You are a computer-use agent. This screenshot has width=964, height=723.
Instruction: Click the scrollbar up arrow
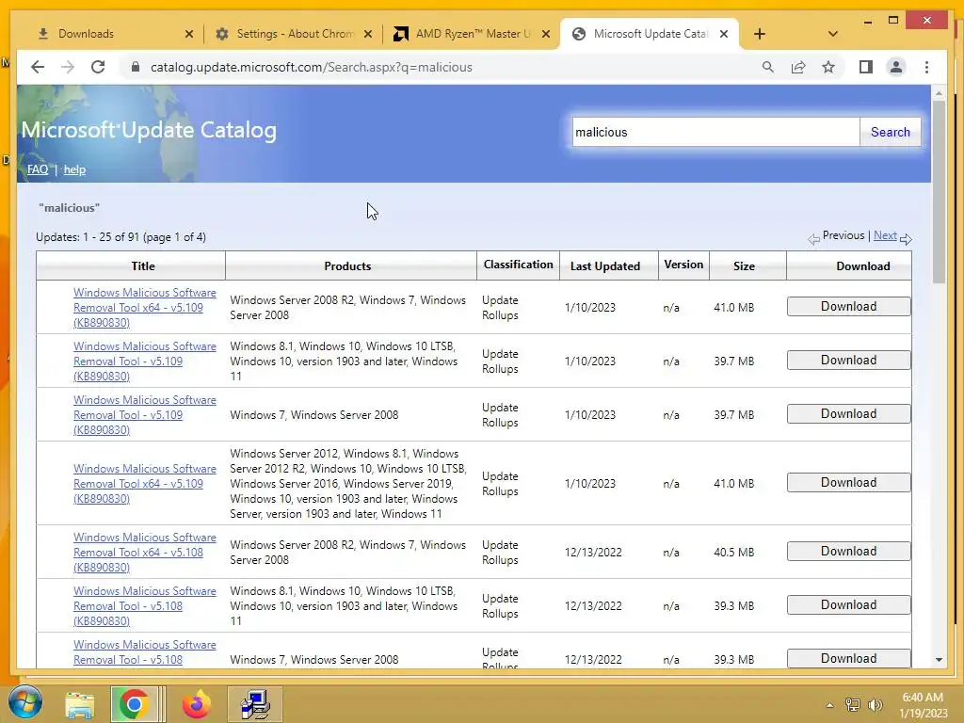point(939,93)
